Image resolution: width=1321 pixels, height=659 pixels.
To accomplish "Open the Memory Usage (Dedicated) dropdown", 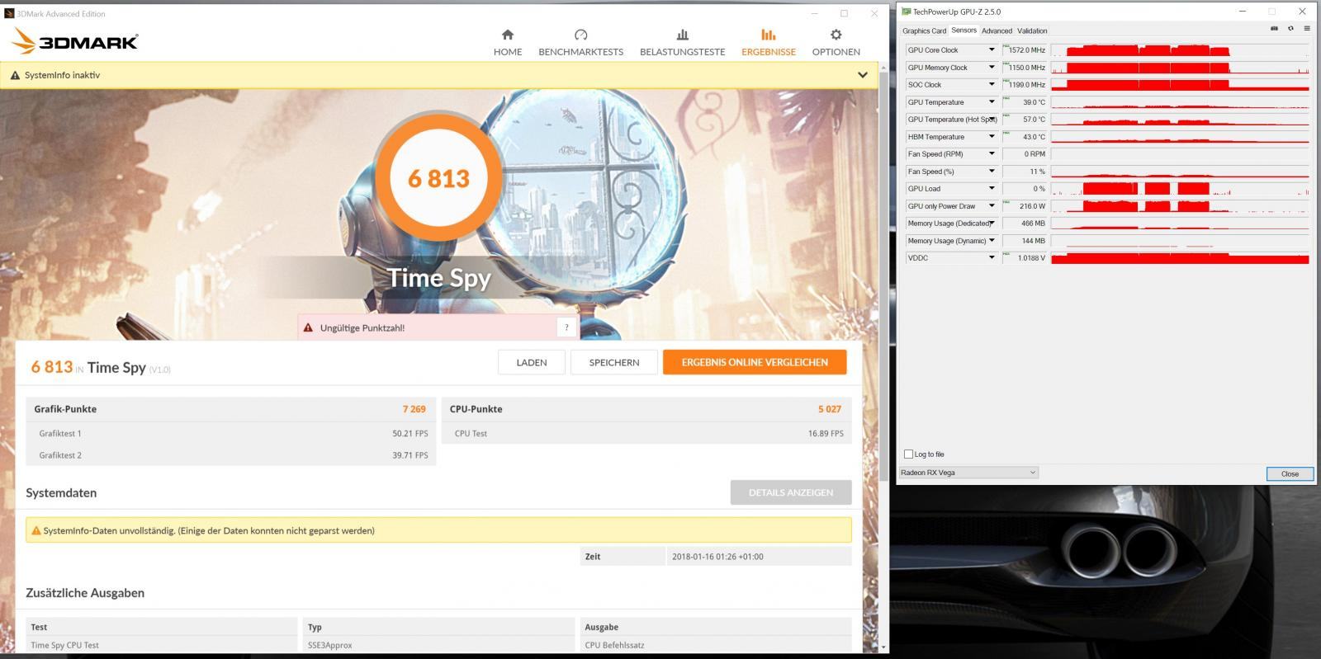I will pyautogui.click(x=992, y=224).
